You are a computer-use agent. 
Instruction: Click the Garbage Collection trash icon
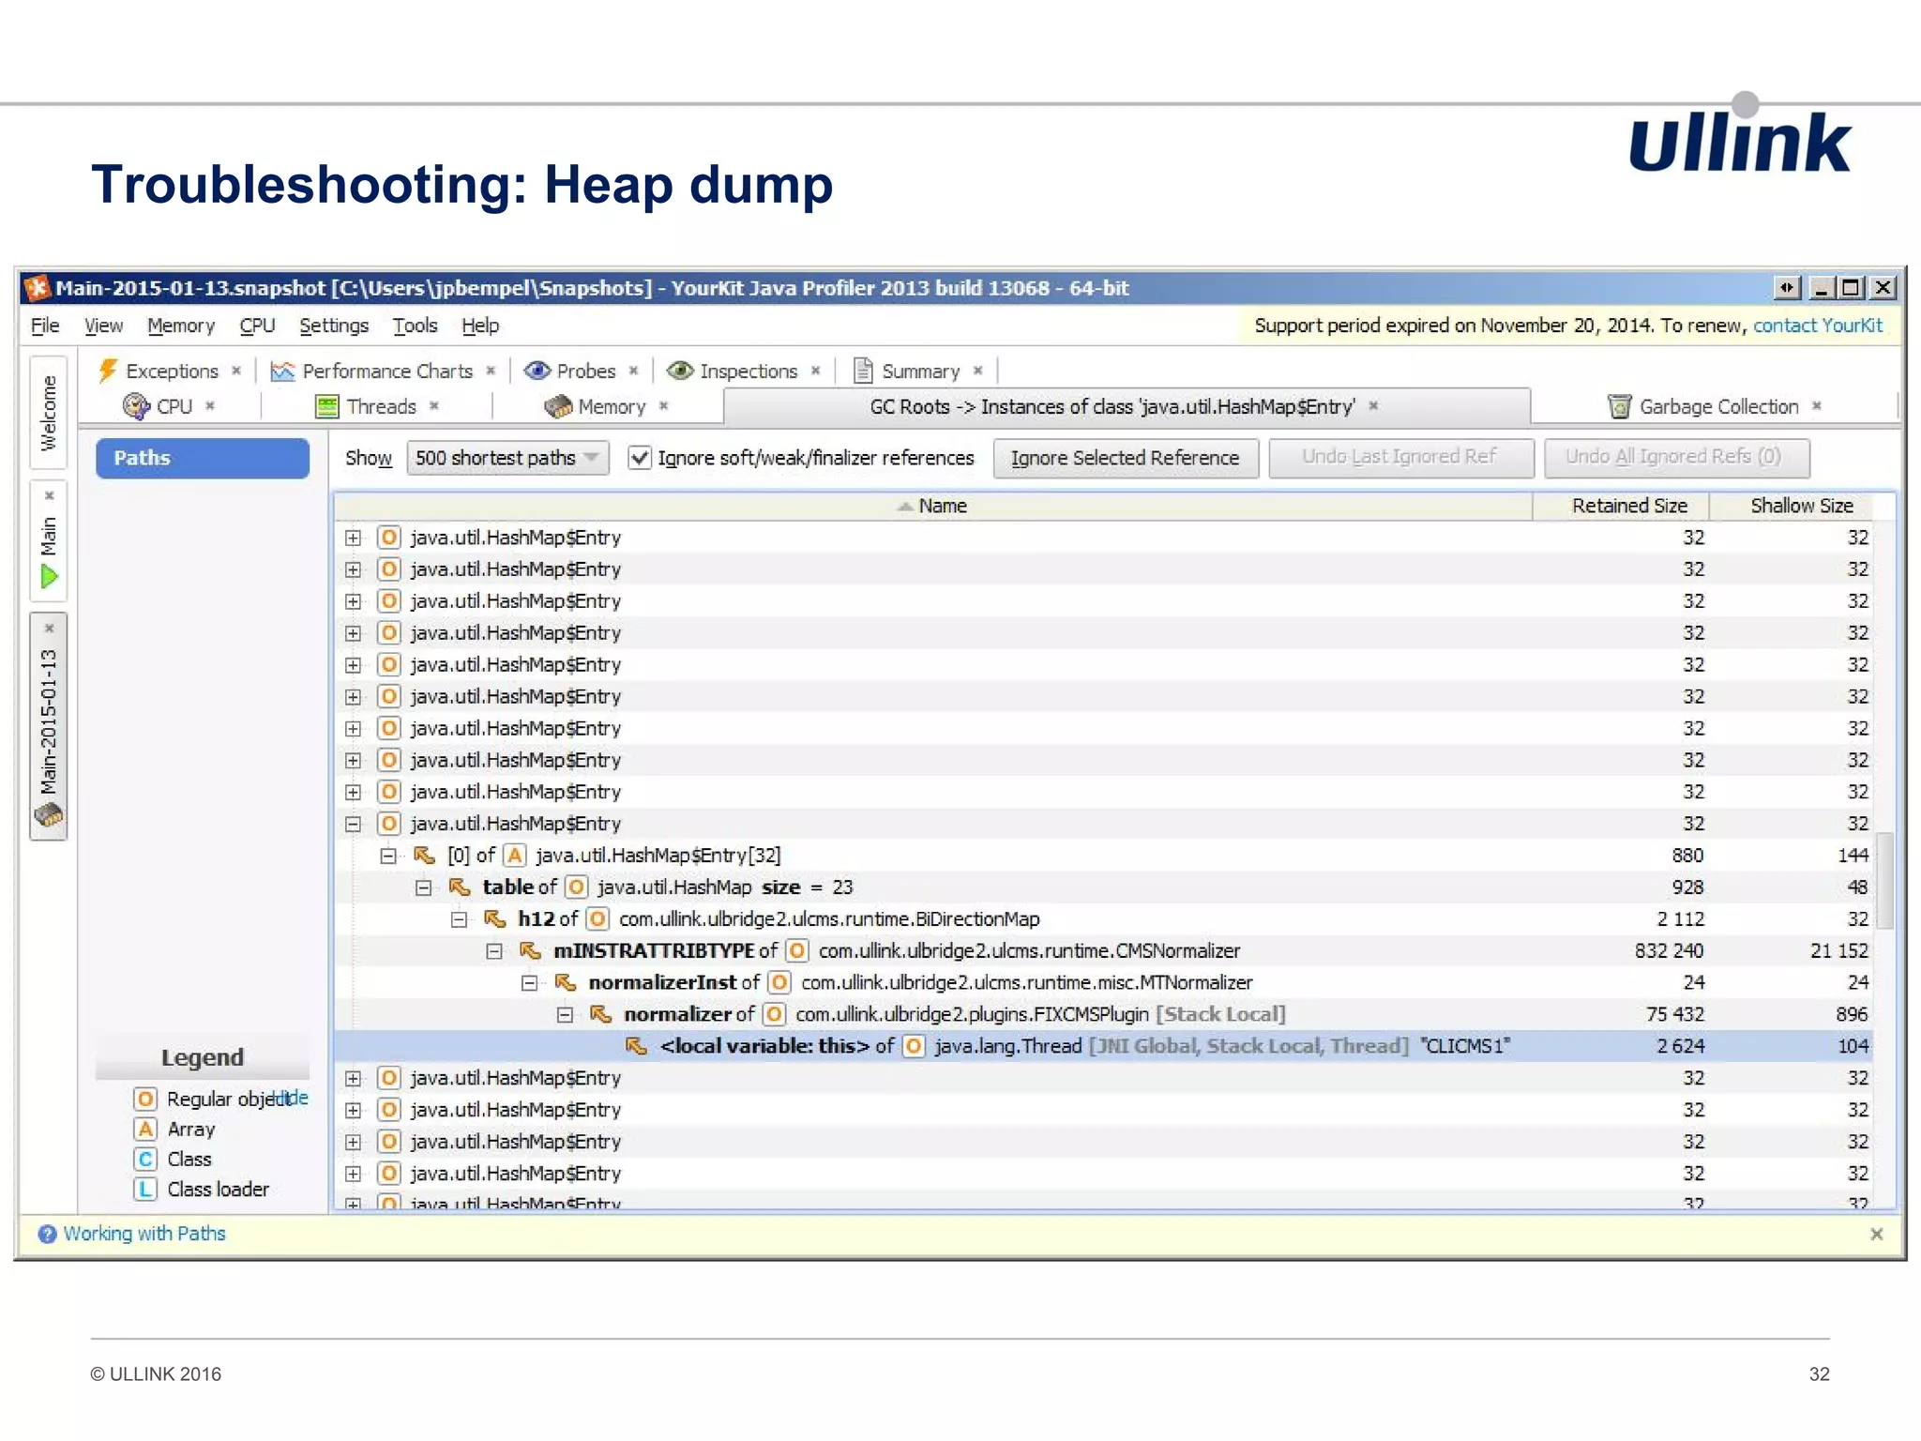1619,406
